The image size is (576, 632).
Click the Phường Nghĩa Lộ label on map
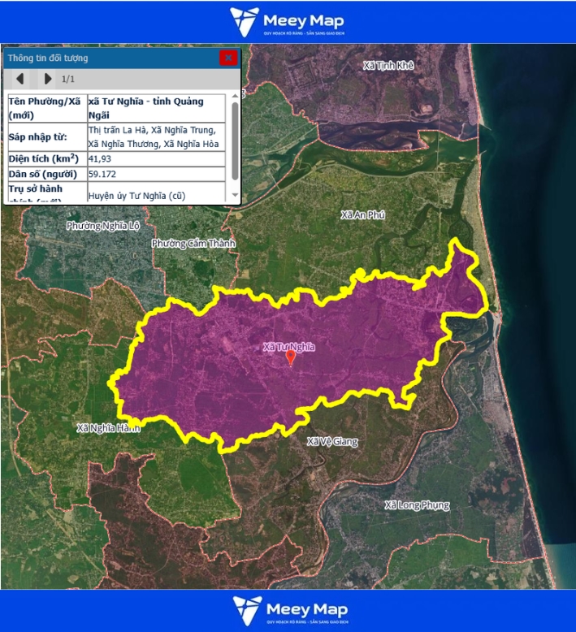(102, 226)
